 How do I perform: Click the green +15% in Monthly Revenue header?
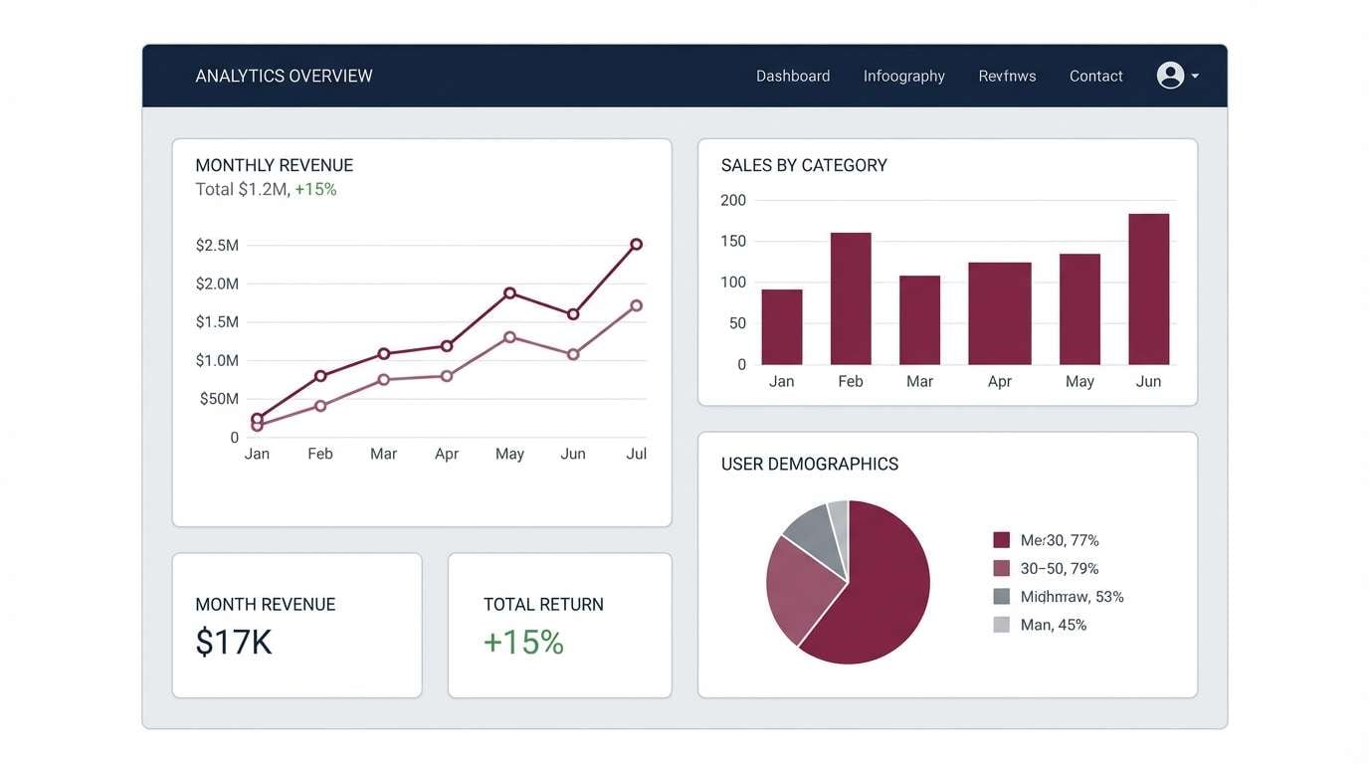[x=316, y=189]
